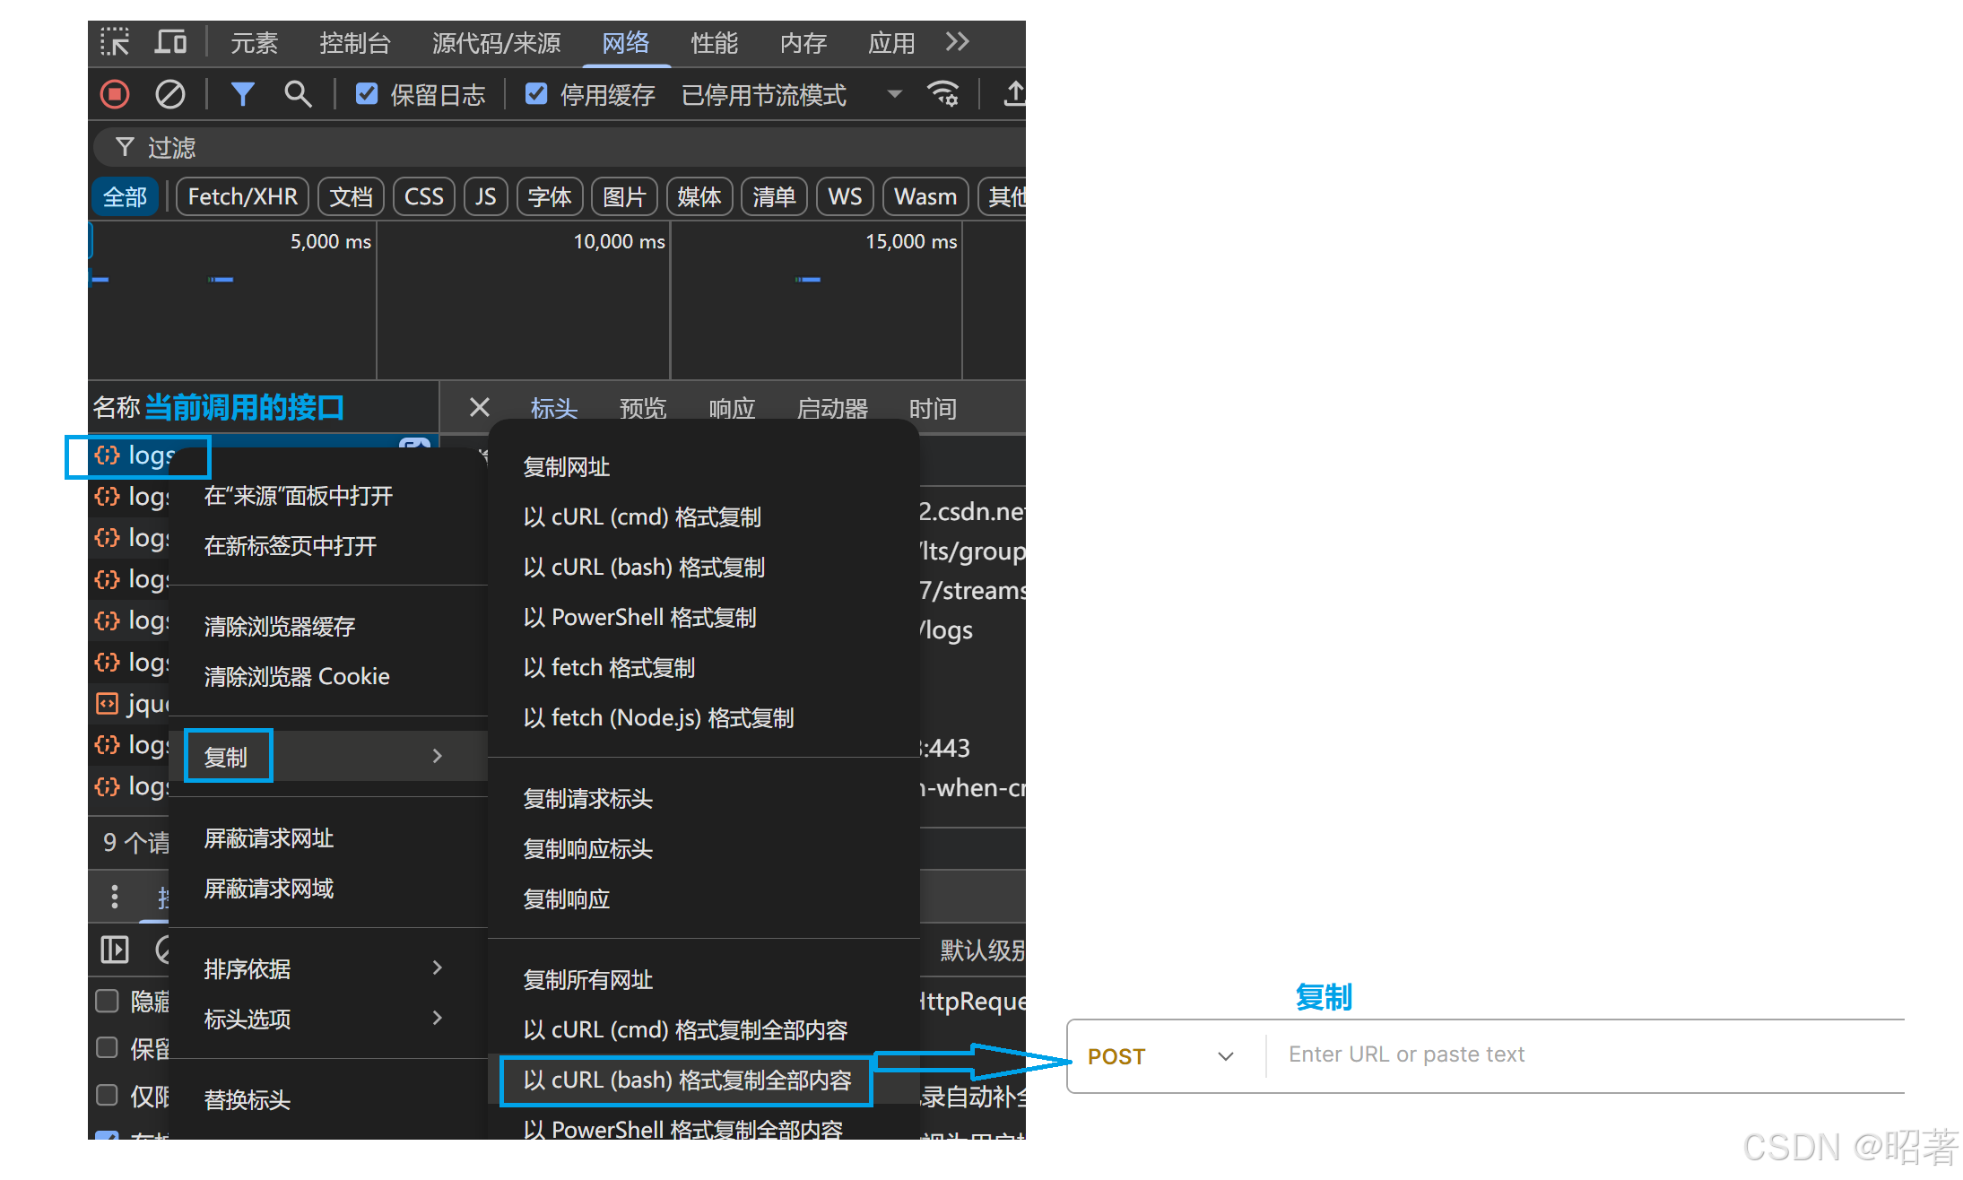Expand the throttling mode dropdown
The height and width of the screenshot is (1180, 1963).
click(894, 94)
